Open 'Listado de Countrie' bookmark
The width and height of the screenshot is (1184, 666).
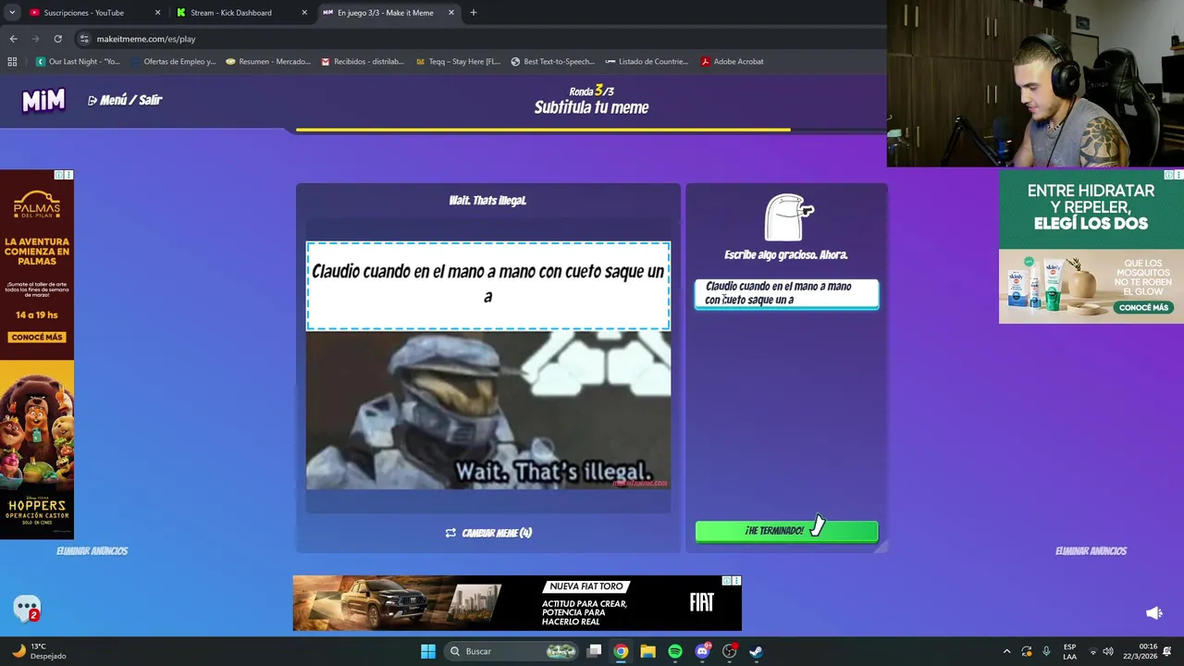click(647, 62)
